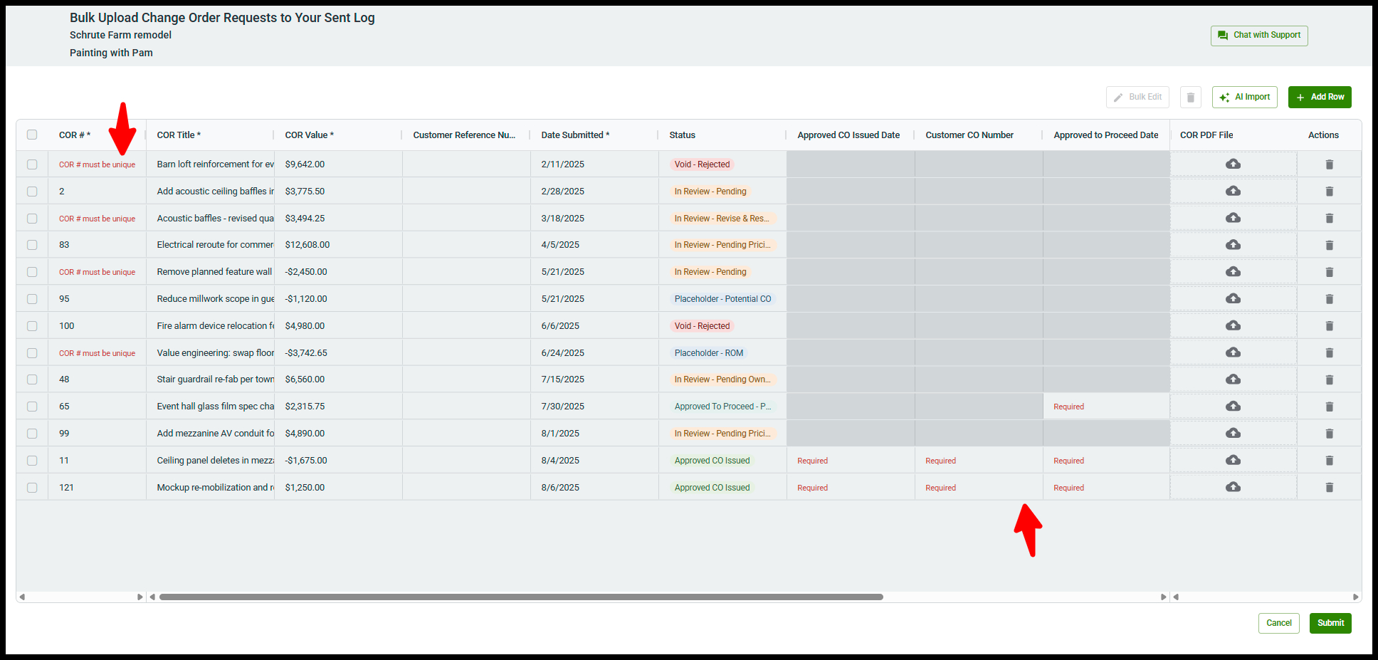Select checkbox for COR 100 row
Image resolution: width=1378 pixels, height=660 pixels.
coord(32,326)
